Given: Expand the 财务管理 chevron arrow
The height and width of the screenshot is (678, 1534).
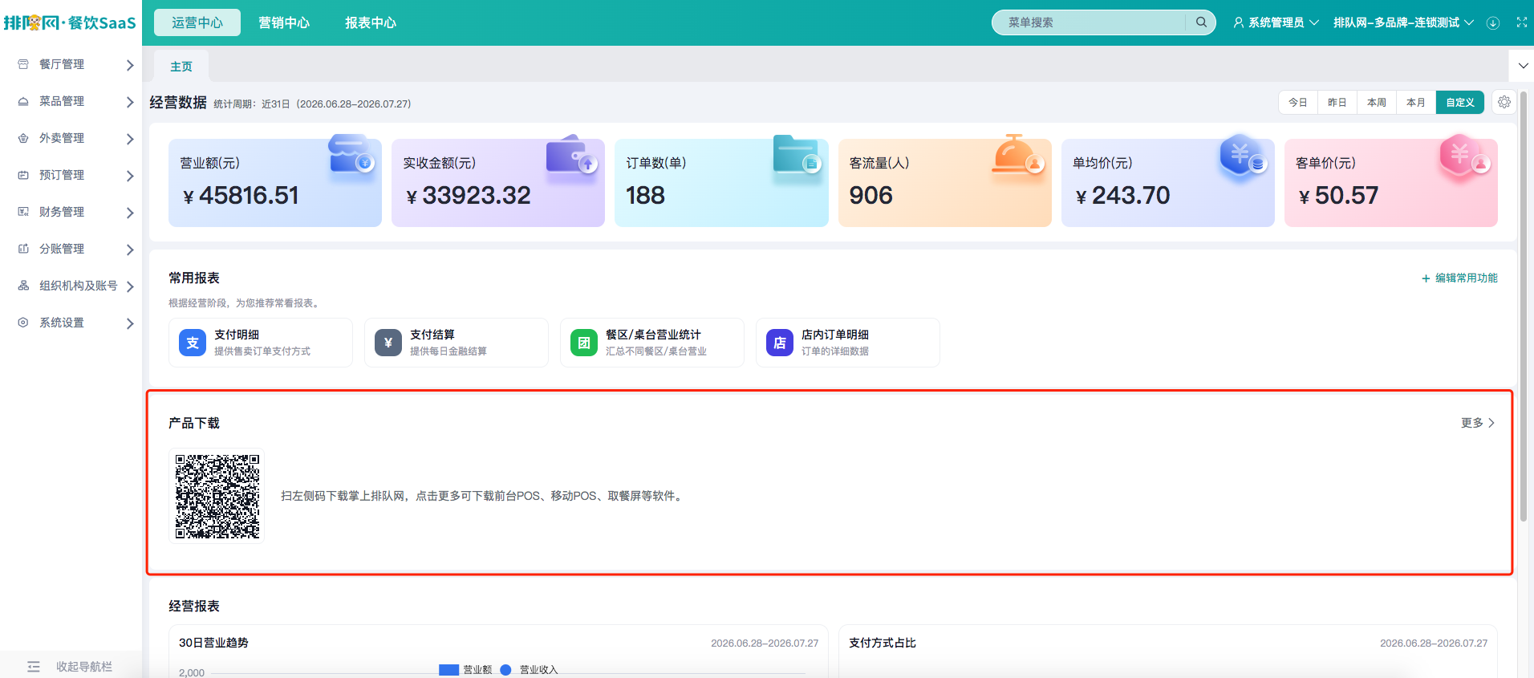Looking at the screenshot, I should 130,213.
